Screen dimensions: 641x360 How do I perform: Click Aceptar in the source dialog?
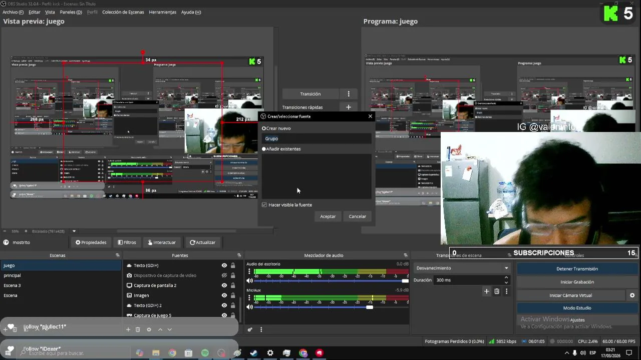point(328,216)
